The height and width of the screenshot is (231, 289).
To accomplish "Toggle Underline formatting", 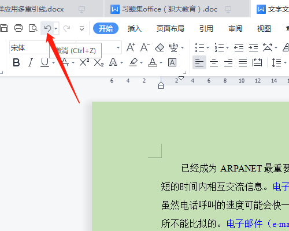I will 45,62.
